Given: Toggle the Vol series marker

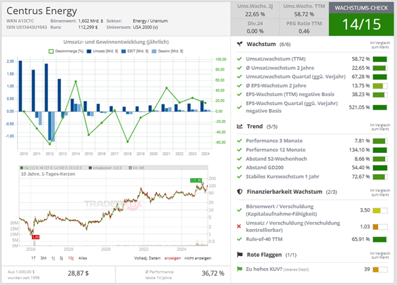Looking at the screenshot, I should tap(131, 167).
